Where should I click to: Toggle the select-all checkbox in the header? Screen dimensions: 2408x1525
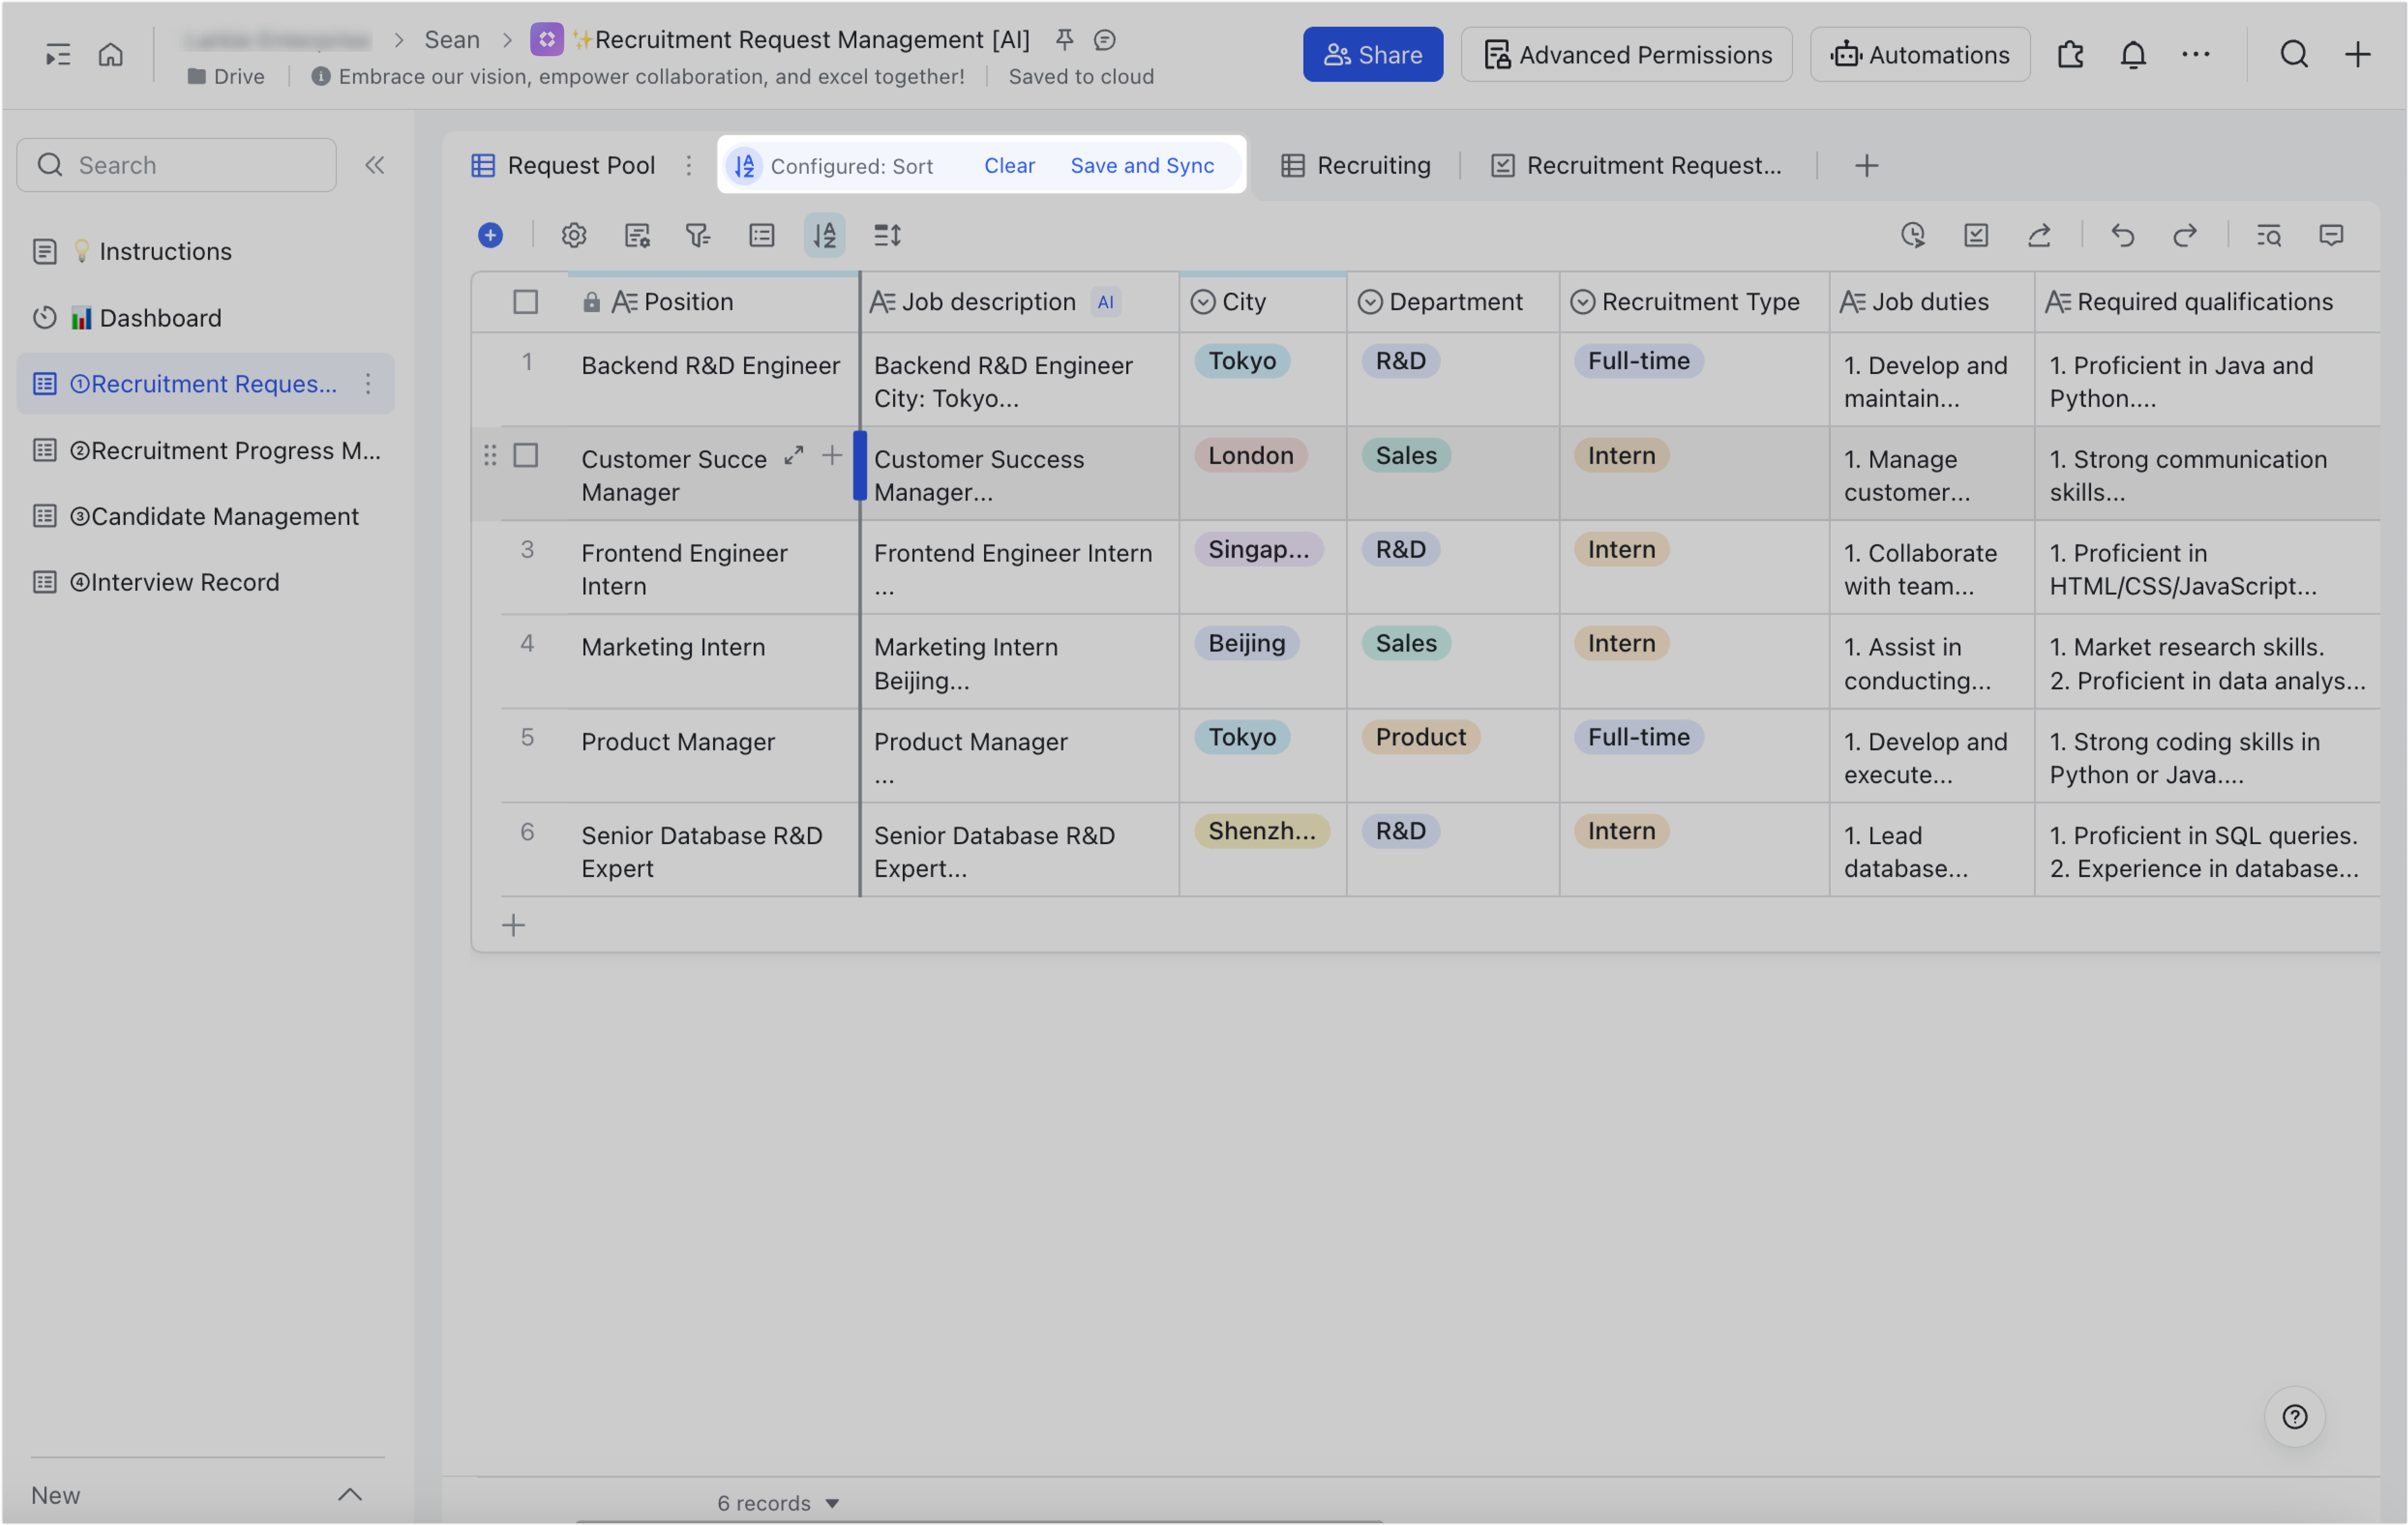525,302
